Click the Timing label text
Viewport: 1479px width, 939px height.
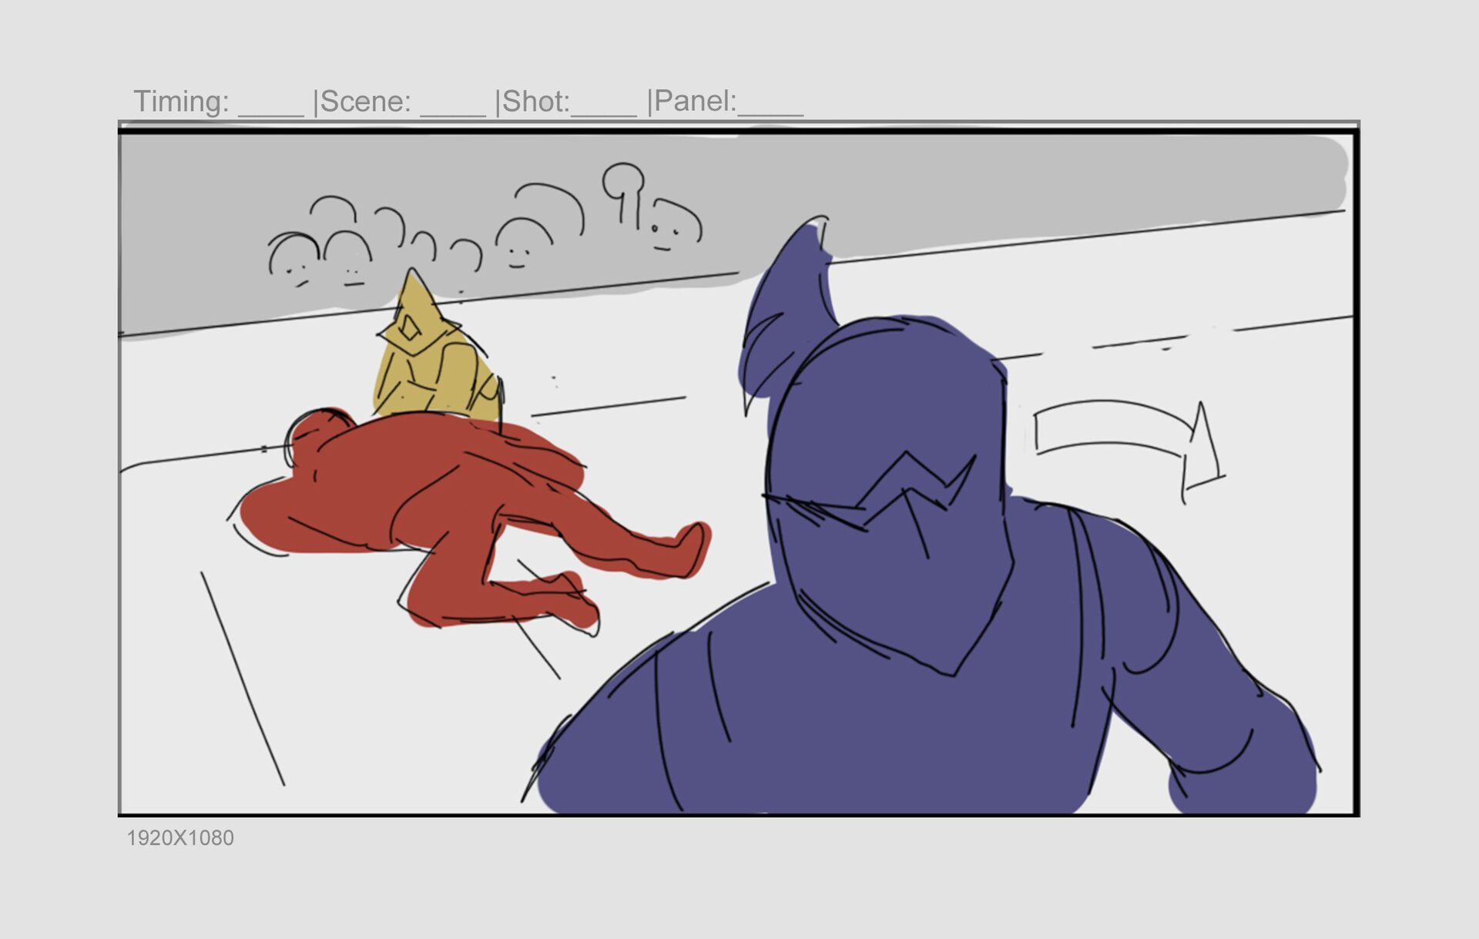(x=182, y=102)
